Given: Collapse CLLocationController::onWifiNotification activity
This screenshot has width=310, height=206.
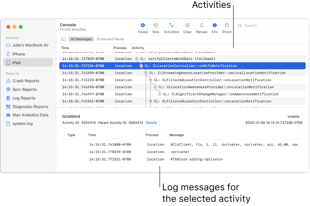Looking at the screenshot, I should tap(141, 66).
